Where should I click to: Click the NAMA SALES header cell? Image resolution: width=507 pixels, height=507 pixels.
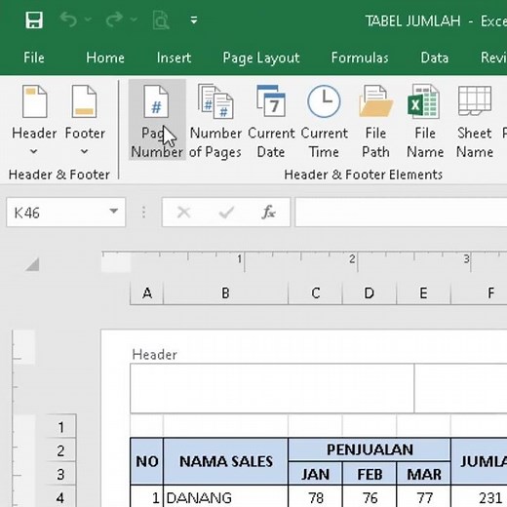click(x=225, y=461)
